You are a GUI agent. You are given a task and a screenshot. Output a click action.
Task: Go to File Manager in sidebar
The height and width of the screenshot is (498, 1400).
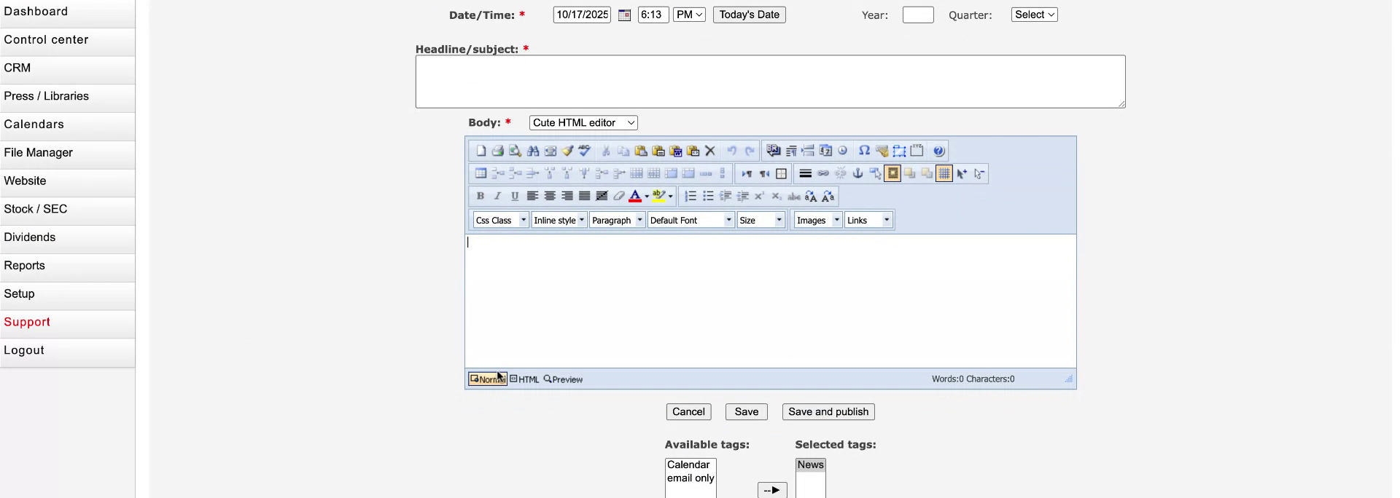tap(67, 153)
